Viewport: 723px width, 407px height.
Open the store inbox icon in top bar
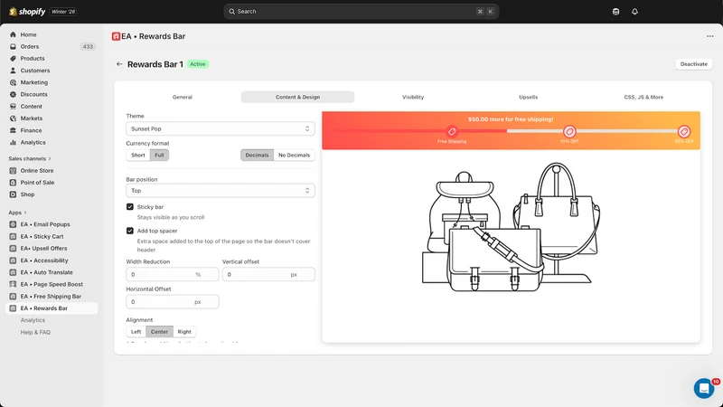point(615,12)
